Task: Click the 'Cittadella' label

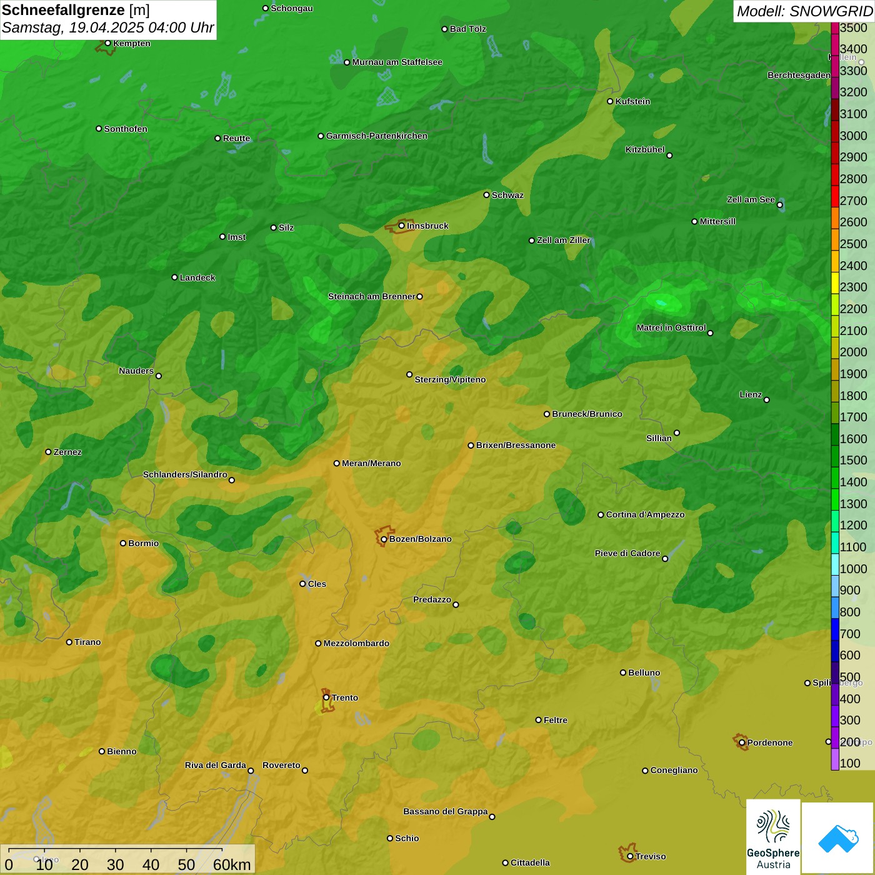Action: (x=530, y=862)
